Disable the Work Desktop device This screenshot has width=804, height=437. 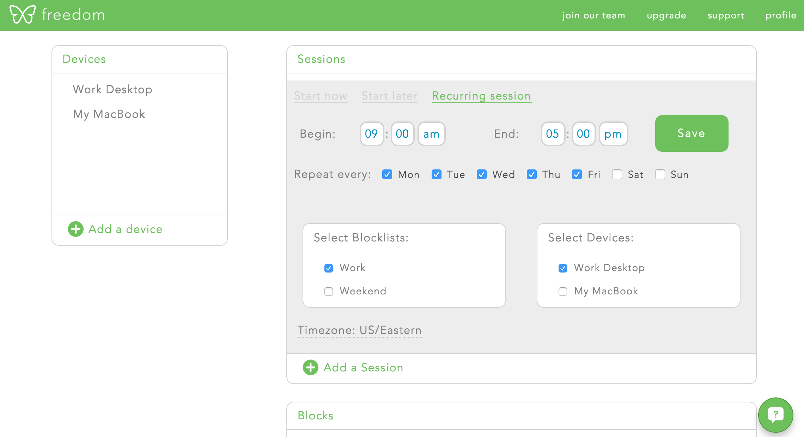coord(563,268)
